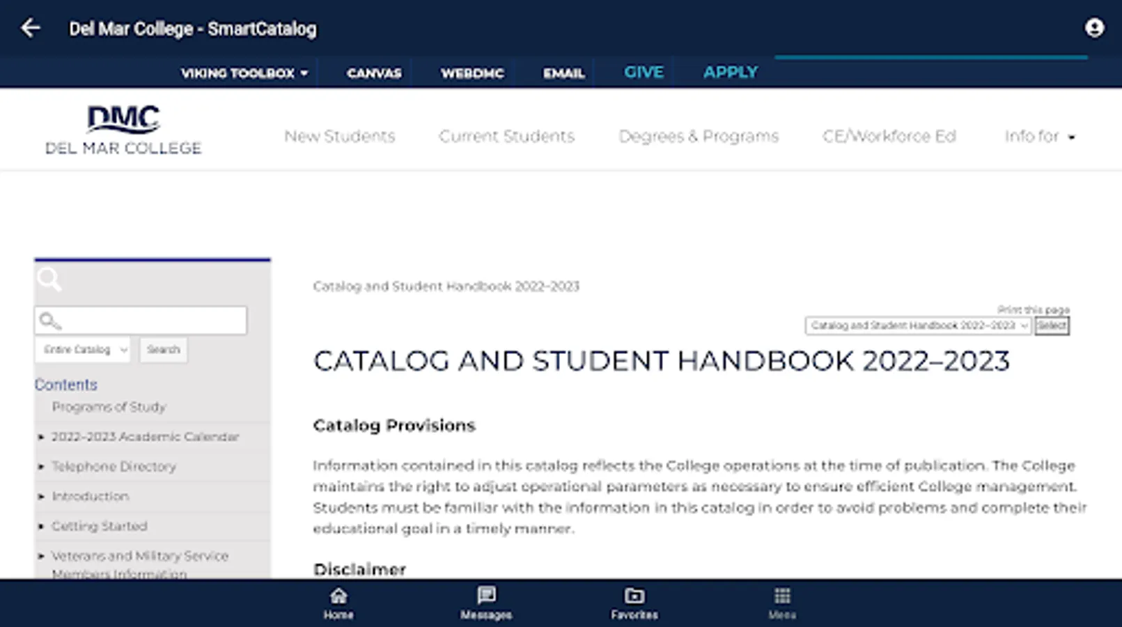Open Degrees & Programs menu item
Image resolution: width=1122 pixels, height=627 pixels.
tap(699, 137)
